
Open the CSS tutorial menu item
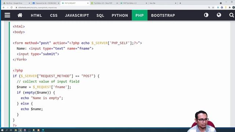pyautogui.click(x=54, y=15)
